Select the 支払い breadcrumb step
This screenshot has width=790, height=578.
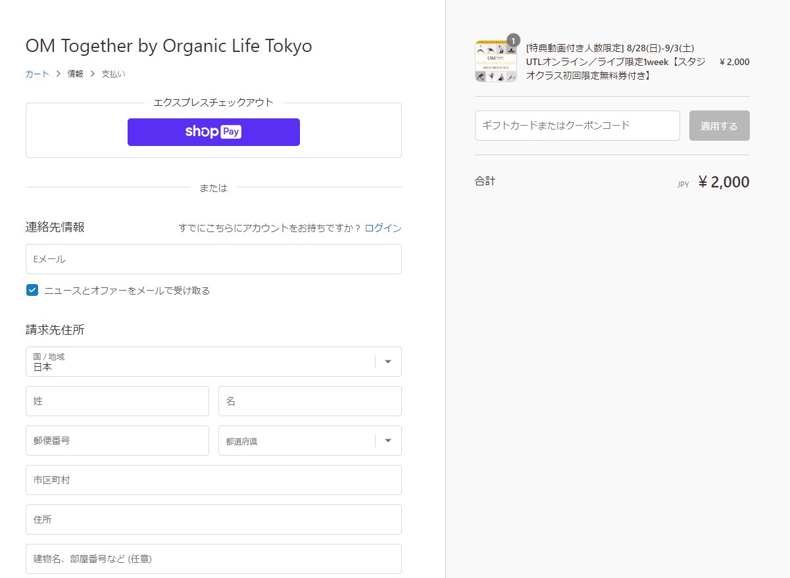pyautogui.click(x=113, y=74)
